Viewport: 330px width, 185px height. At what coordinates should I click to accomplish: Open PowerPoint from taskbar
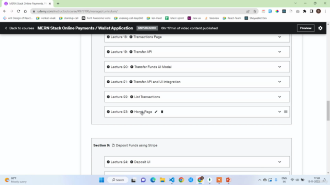coord(228,180)
